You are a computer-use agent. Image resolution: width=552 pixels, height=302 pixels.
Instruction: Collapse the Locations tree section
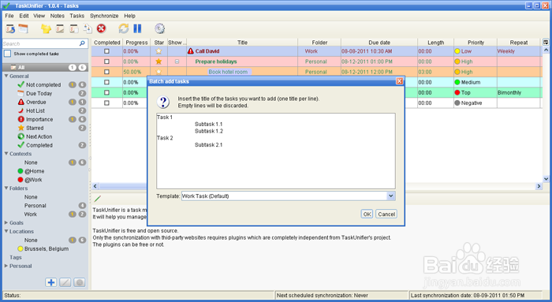(6, 231)
